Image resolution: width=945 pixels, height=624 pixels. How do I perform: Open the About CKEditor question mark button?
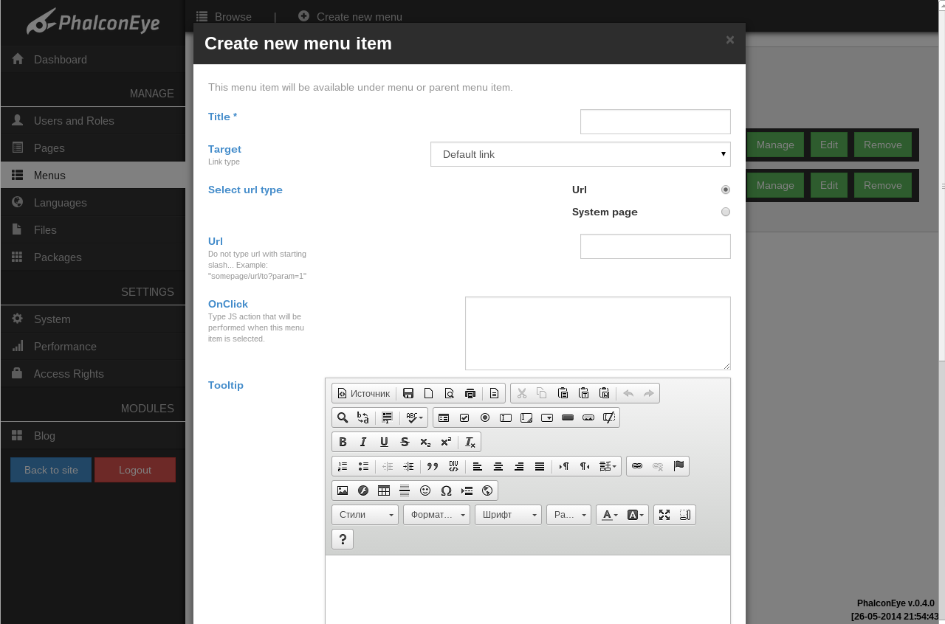pyautogui.click(x=343, y=539)
